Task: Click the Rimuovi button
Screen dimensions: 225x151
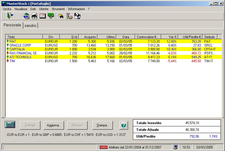Action: point(77,125)
